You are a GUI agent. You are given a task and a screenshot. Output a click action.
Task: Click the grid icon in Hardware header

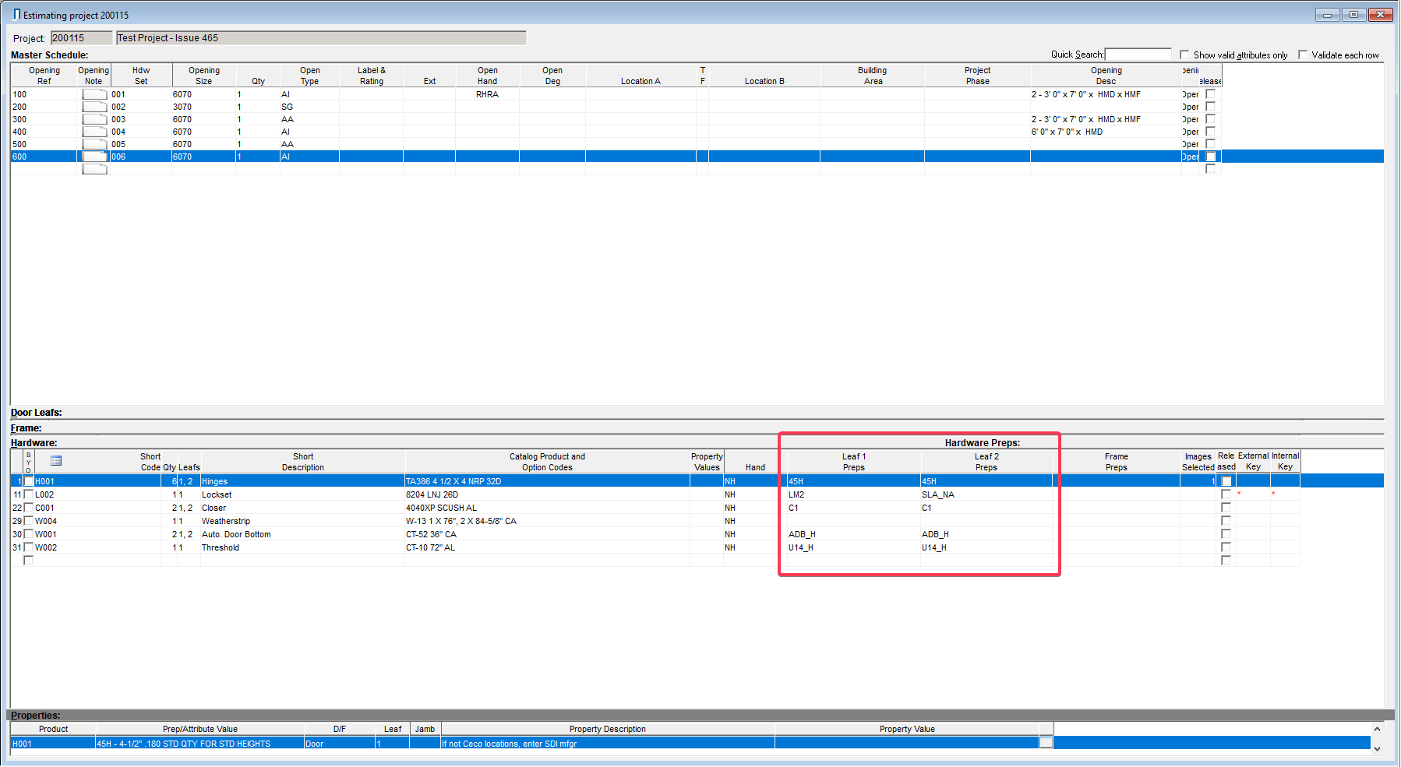(x=56, y=460)
